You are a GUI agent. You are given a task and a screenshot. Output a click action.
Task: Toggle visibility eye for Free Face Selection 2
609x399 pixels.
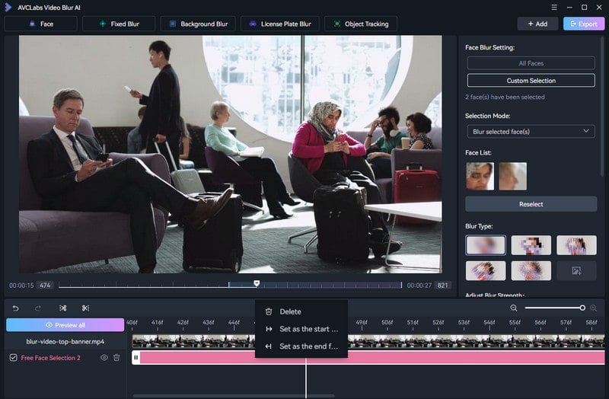coord(104,357)
